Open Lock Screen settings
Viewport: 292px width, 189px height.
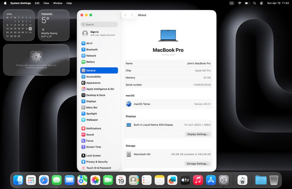(x=99, y=155)
